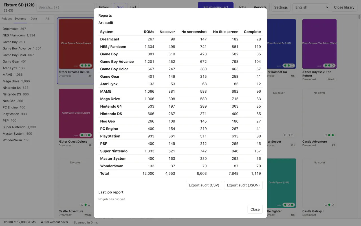The image size is (361, 226).
Task: Click the MAME row in audit table
Action: click(x=180, y=91)
